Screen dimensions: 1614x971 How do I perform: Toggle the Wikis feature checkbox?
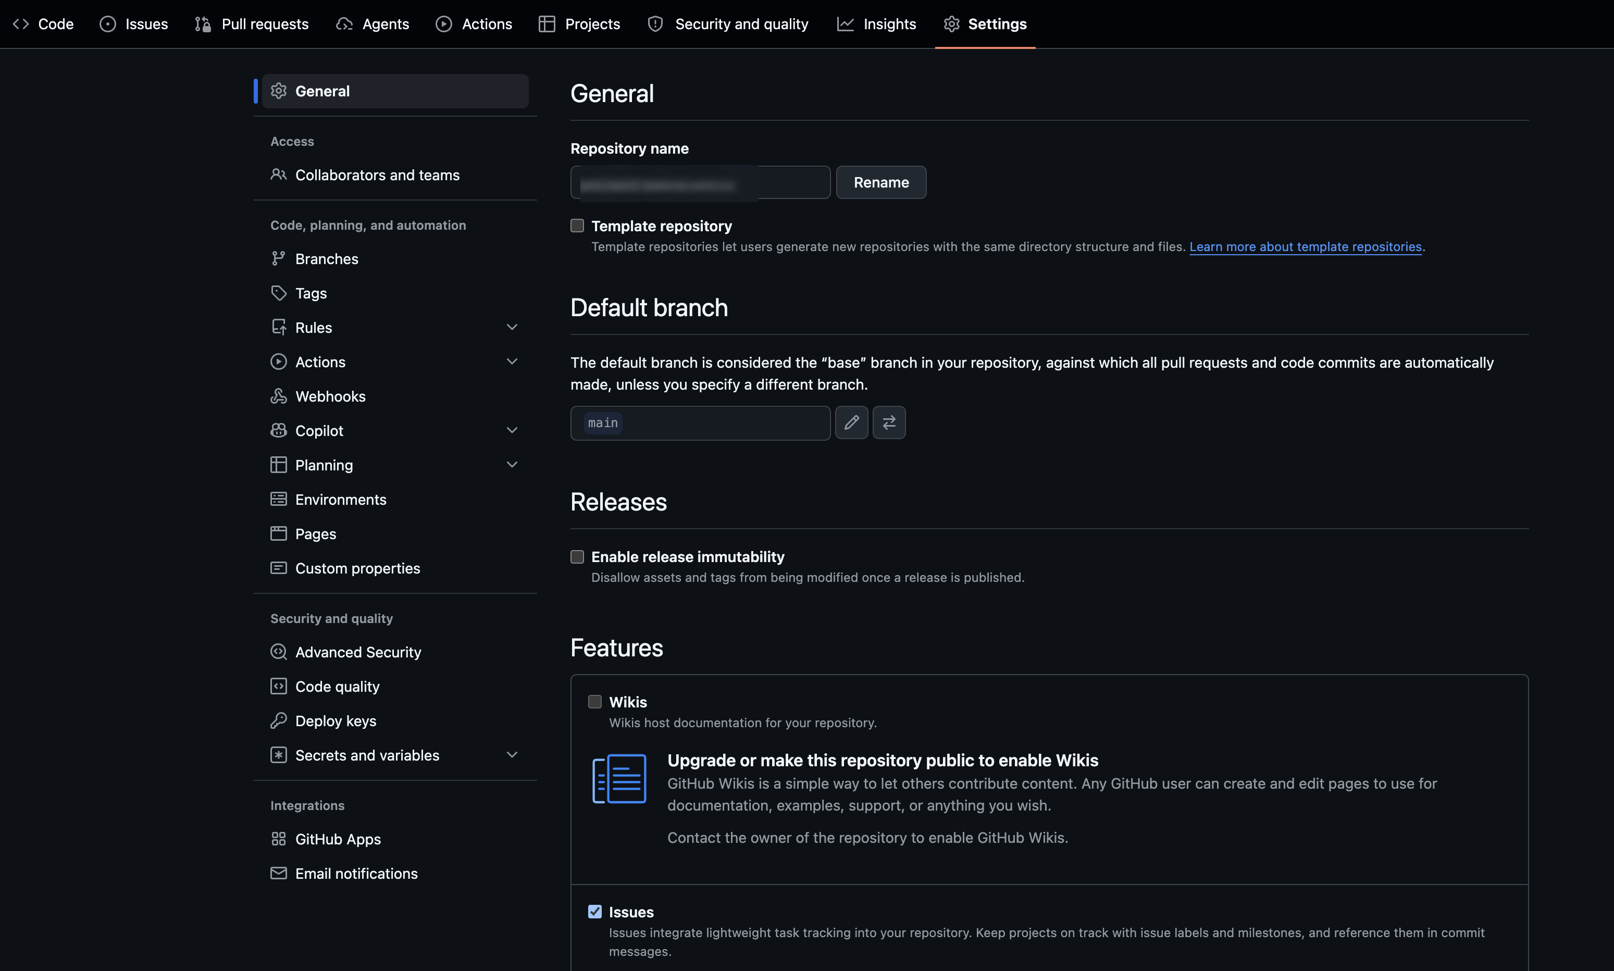click(595, 702)
